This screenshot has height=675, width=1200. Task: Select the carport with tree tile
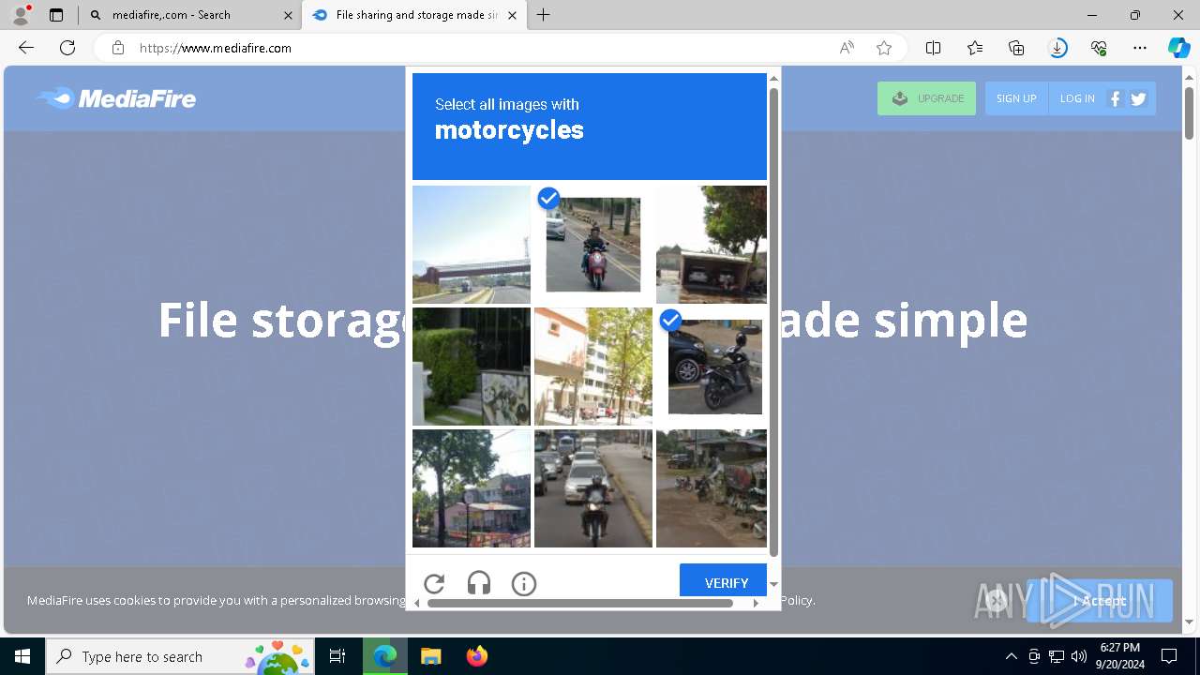click(x=712, y=245)
